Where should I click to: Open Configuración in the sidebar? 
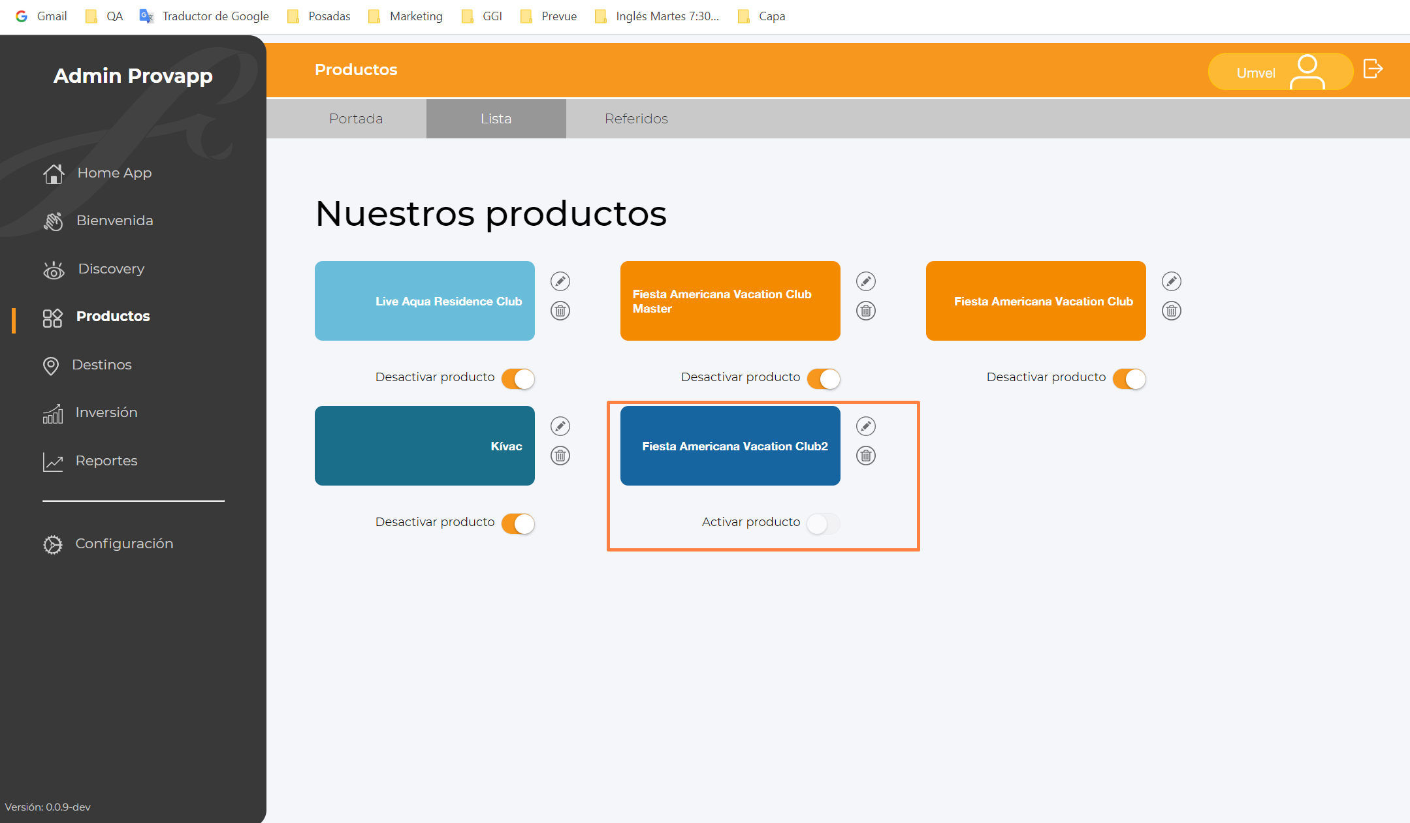click(124, 544)
